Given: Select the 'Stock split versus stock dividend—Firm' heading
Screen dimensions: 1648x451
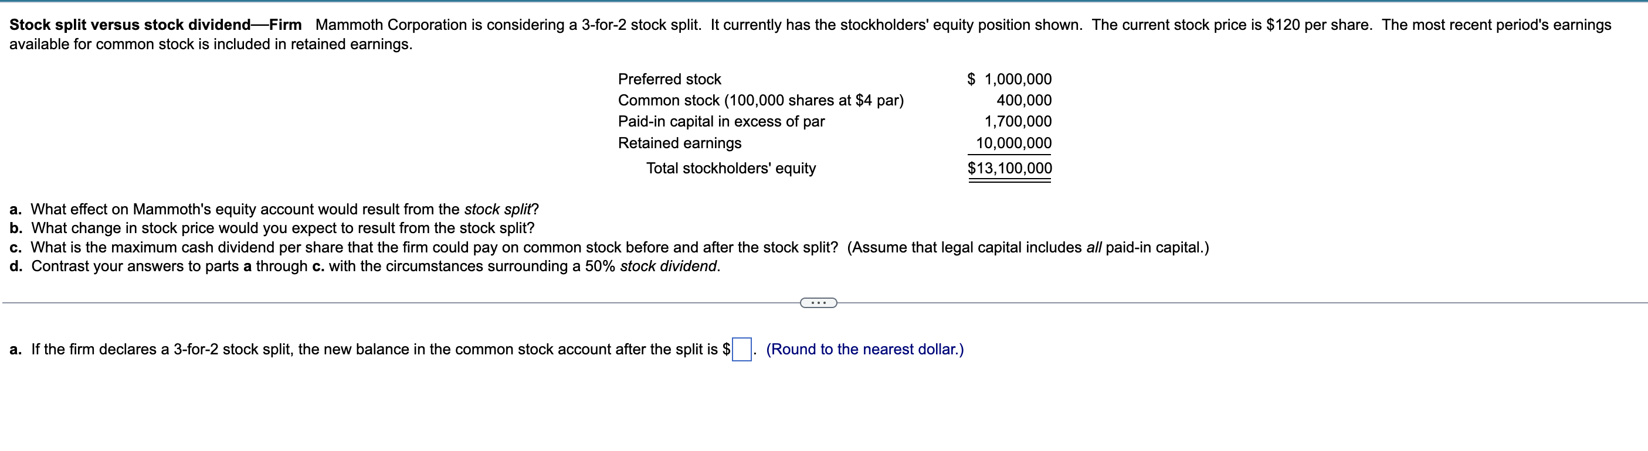Looking at the screenshot, I should 155,25.
